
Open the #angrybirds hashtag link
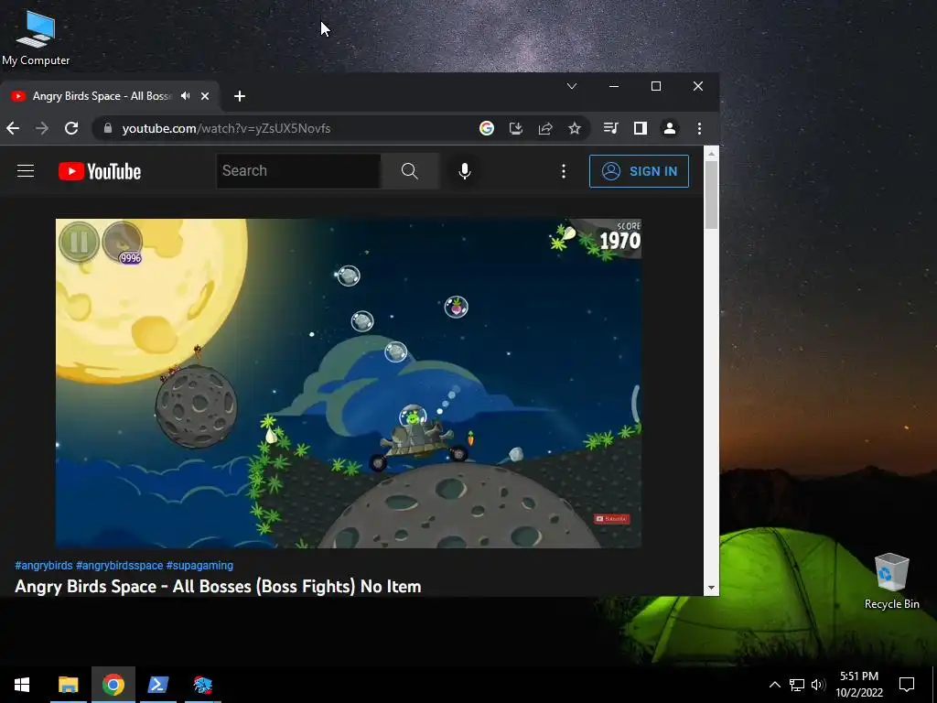[x=44, y=565]
